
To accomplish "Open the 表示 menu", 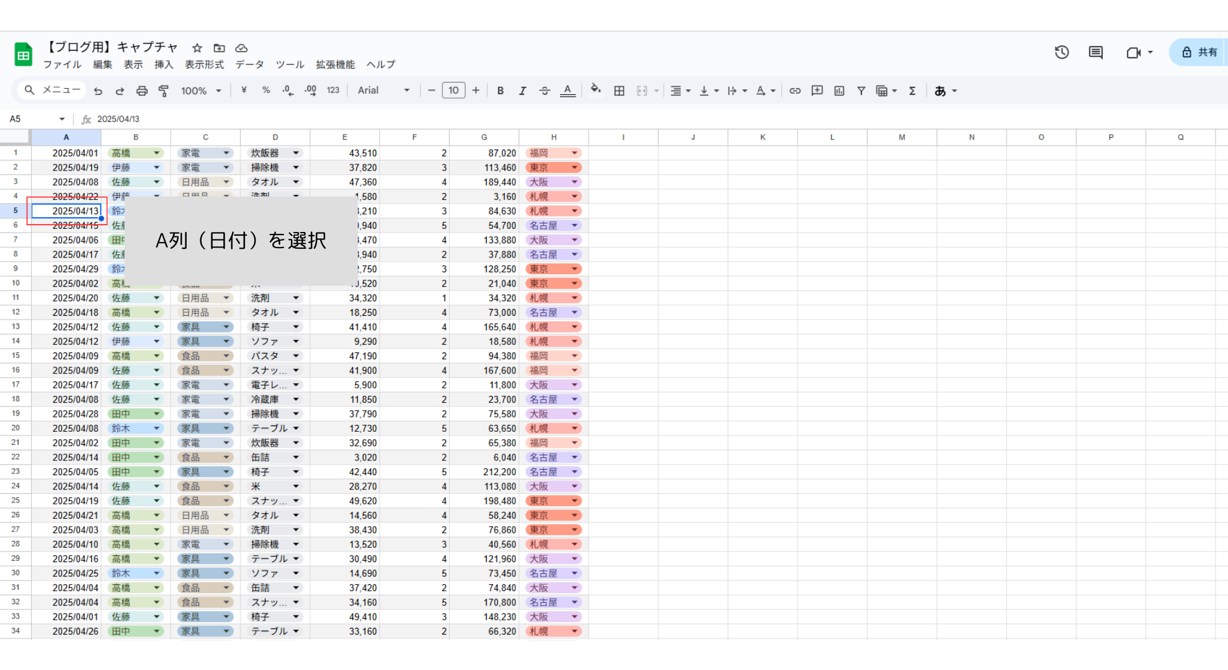I will coord(133,65).
